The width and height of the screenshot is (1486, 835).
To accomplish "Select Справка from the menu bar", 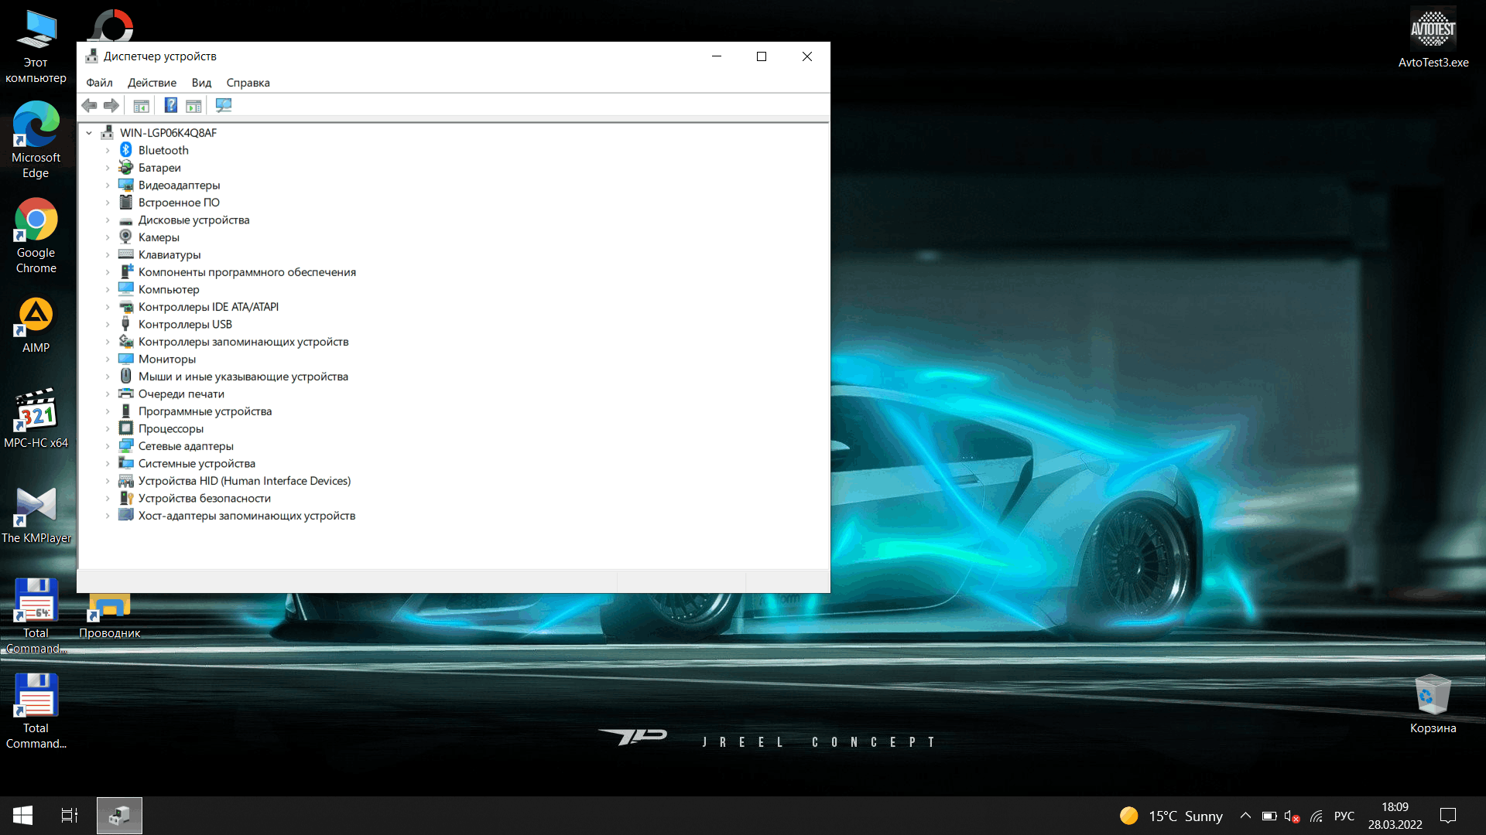I will (248, 83).
